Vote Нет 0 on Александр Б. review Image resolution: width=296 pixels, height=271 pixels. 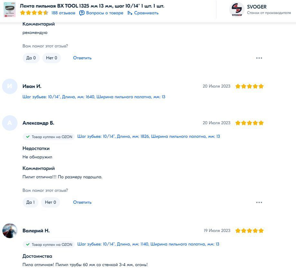click(x=50, y=202)
